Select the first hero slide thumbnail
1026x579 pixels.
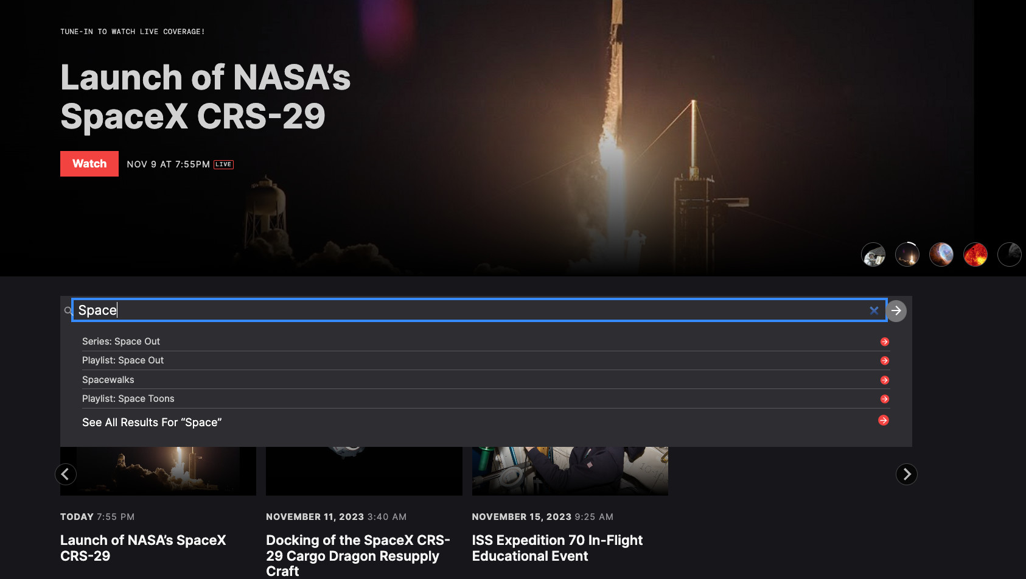(873, 254)
